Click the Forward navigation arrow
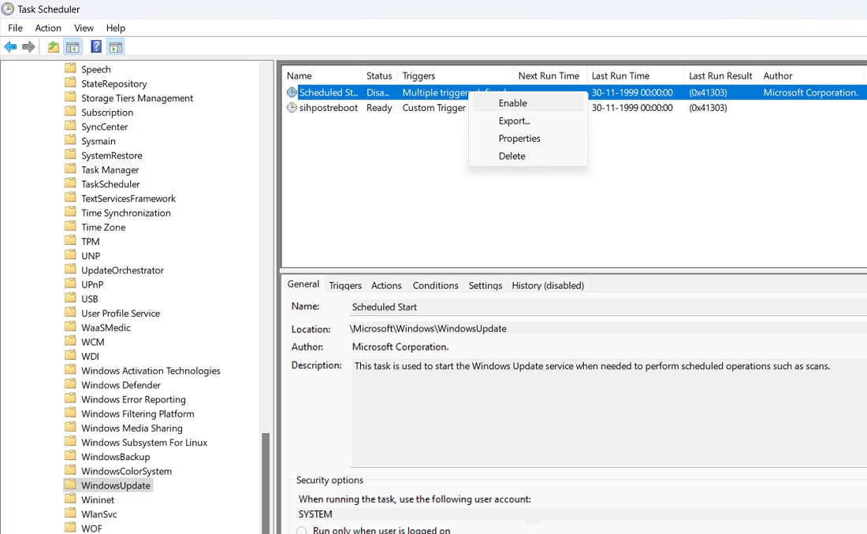867x534 pixels. click(x=28, y=46)
